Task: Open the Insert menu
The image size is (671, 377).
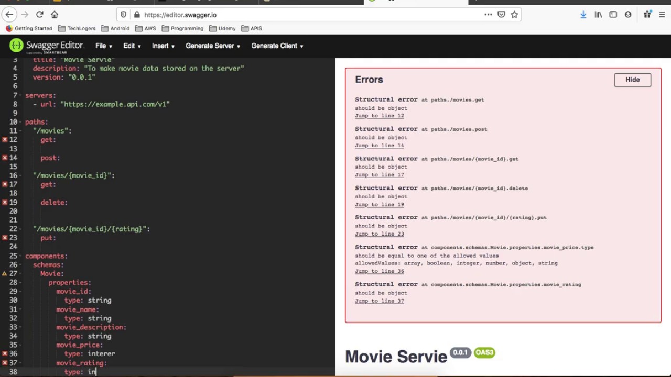Action: point(163,46)
